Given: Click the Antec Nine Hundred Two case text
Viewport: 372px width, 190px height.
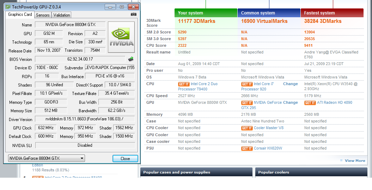Looking at the screenshot, I should pyautogui.click(x=263, y=121).
